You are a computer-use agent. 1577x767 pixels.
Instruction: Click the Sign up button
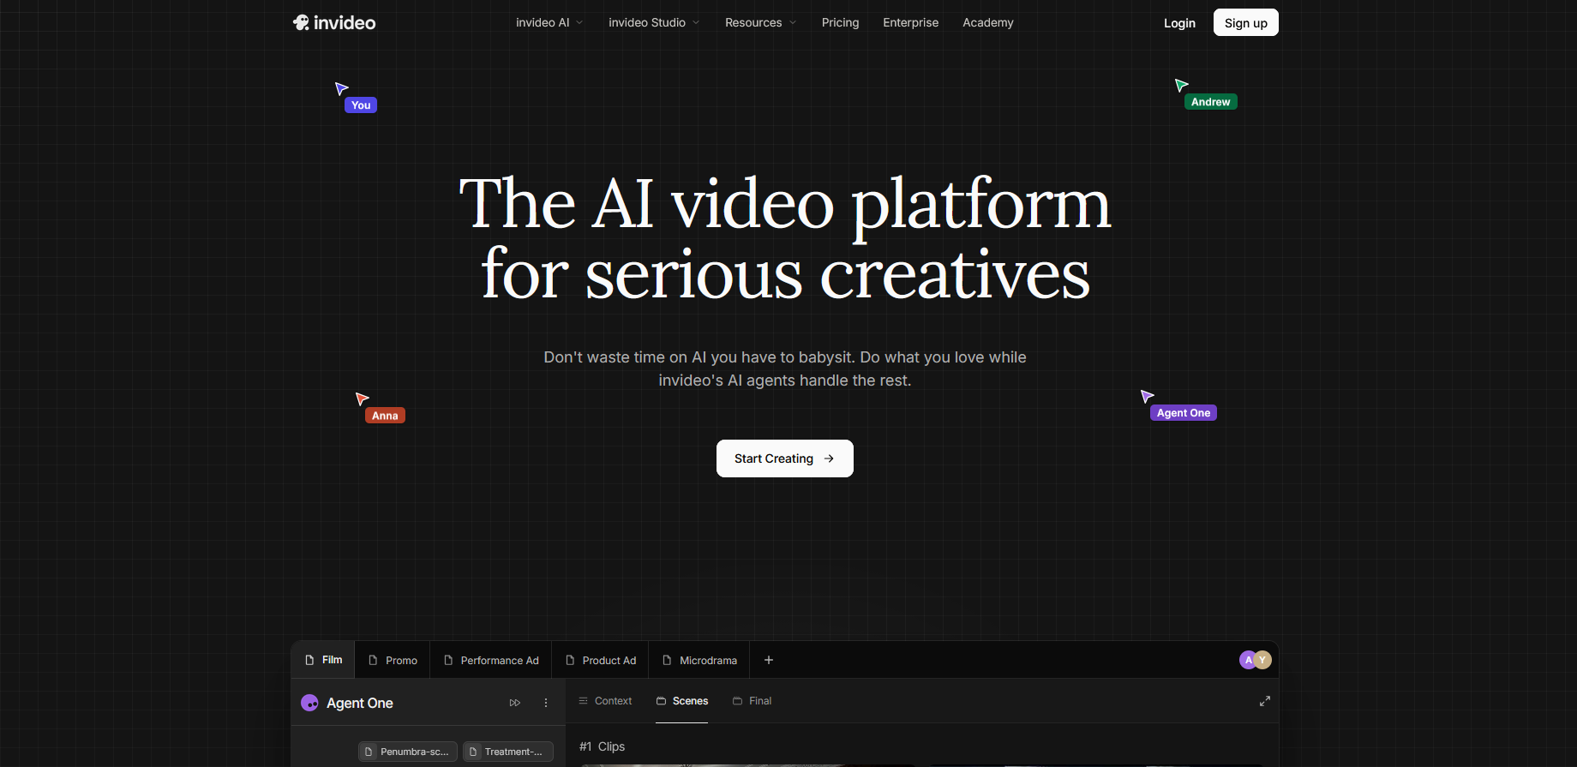coord(1246,22)
